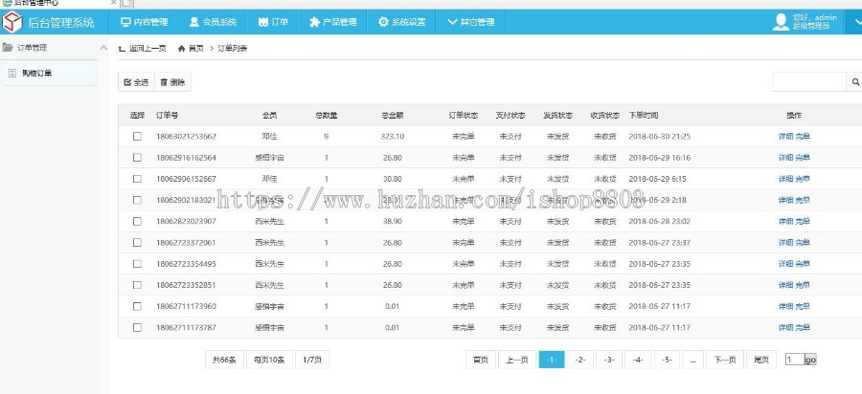
Task: Expand the 其它管理 dropdown menu
Action: pos(471,23)
